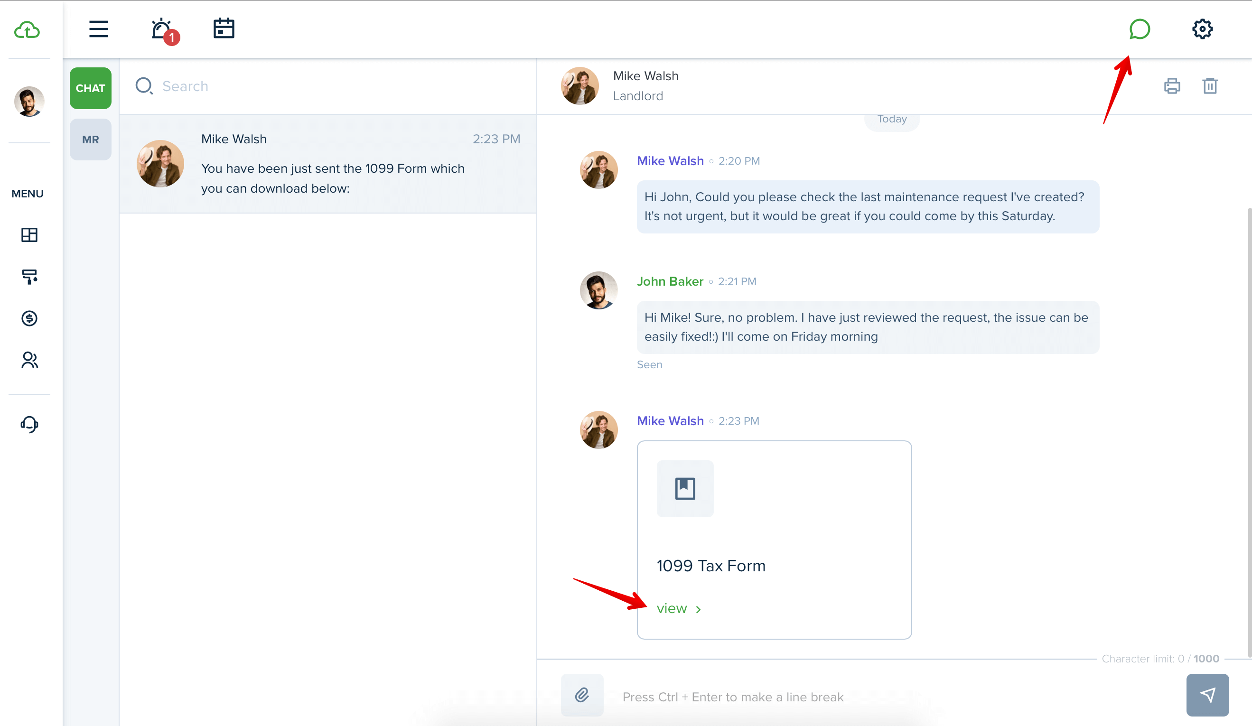Open the dashboard grid icon in menu

(x=29, y=235)
